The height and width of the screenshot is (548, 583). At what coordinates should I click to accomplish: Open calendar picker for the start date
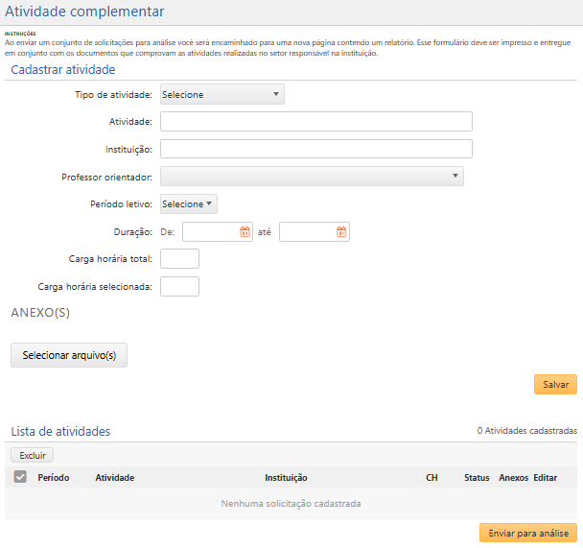[245, 232]
